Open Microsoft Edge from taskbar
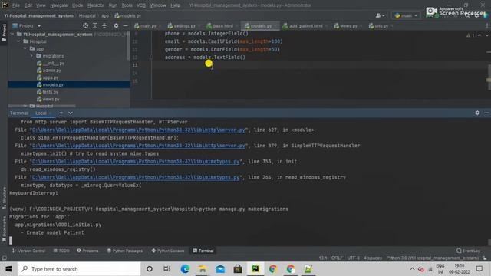The image size is (491, 276). pos(185,269)
